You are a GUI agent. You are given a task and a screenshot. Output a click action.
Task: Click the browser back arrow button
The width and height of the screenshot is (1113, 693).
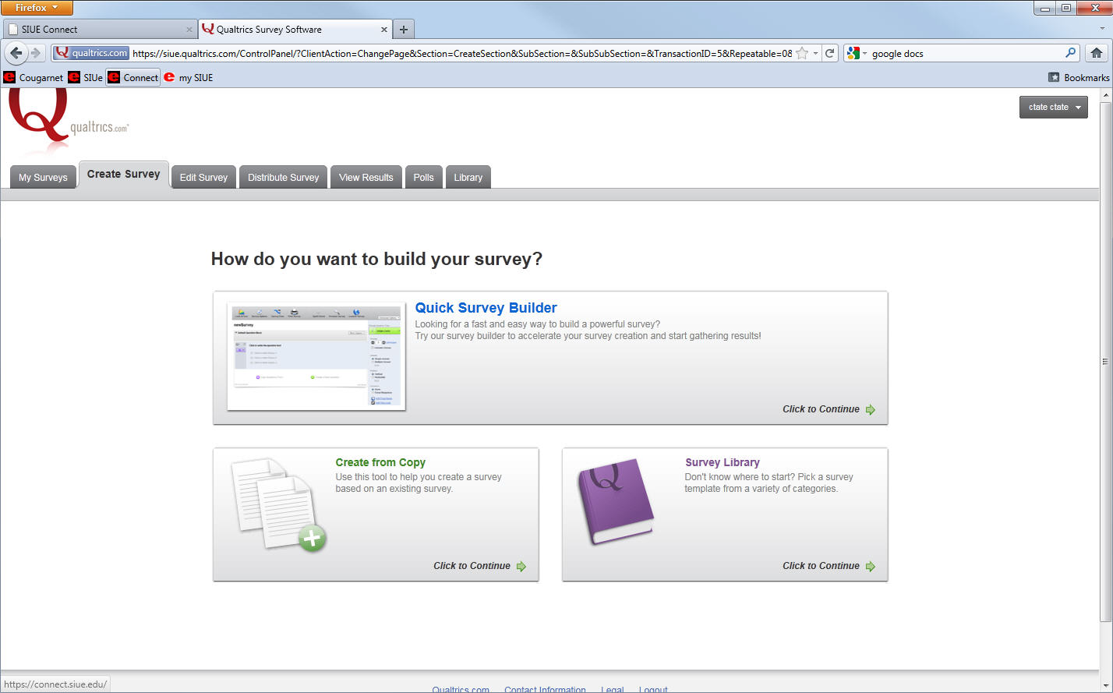[16, 53]
